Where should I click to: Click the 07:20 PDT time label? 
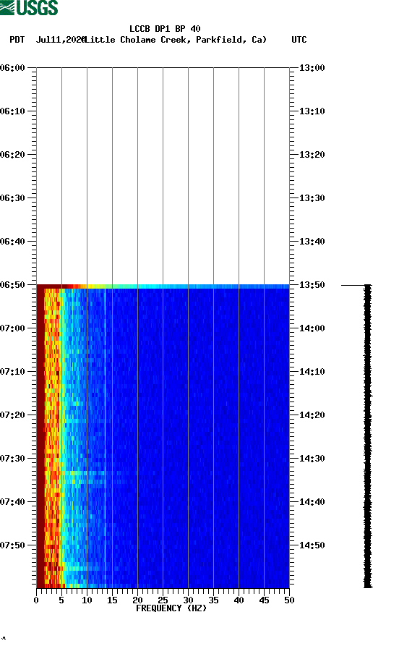[x=13, y=415]
